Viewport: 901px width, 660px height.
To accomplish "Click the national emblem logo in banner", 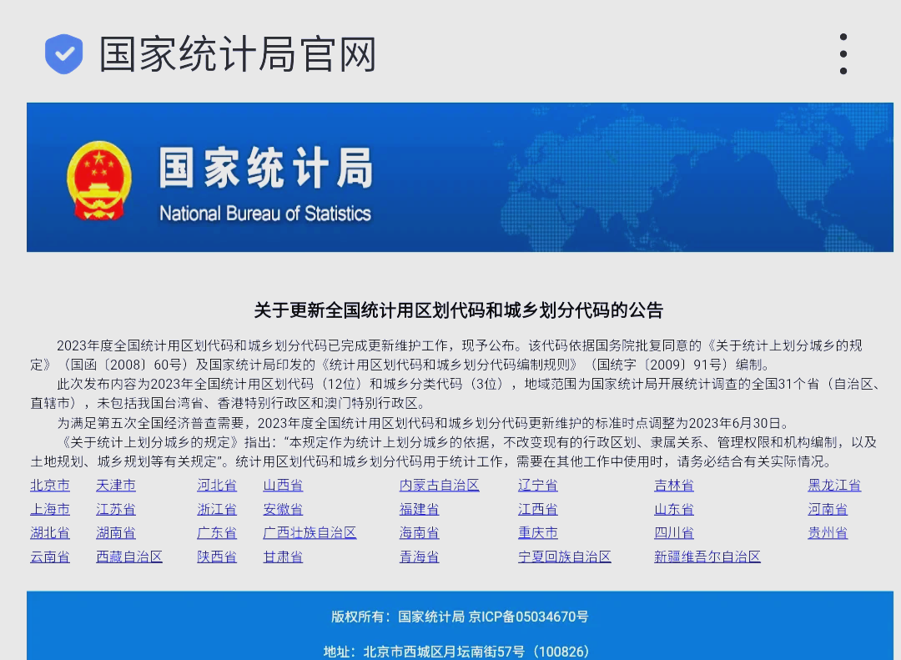I will coord(98,180).
